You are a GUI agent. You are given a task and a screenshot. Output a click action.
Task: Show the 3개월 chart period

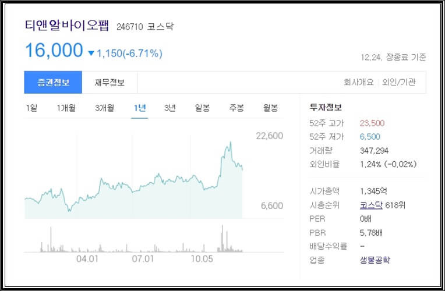coord(104,108)
